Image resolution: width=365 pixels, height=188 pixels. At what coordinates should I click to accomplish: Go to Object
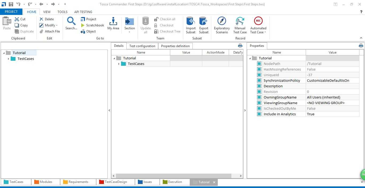(88, 31)
